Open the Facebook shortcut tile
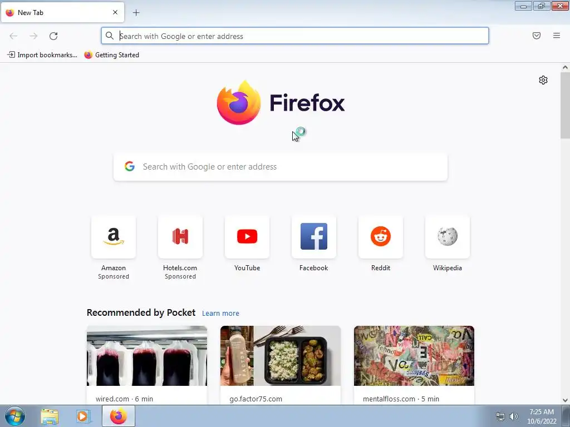This screenshot has width=570, height=427. (314, 237)
